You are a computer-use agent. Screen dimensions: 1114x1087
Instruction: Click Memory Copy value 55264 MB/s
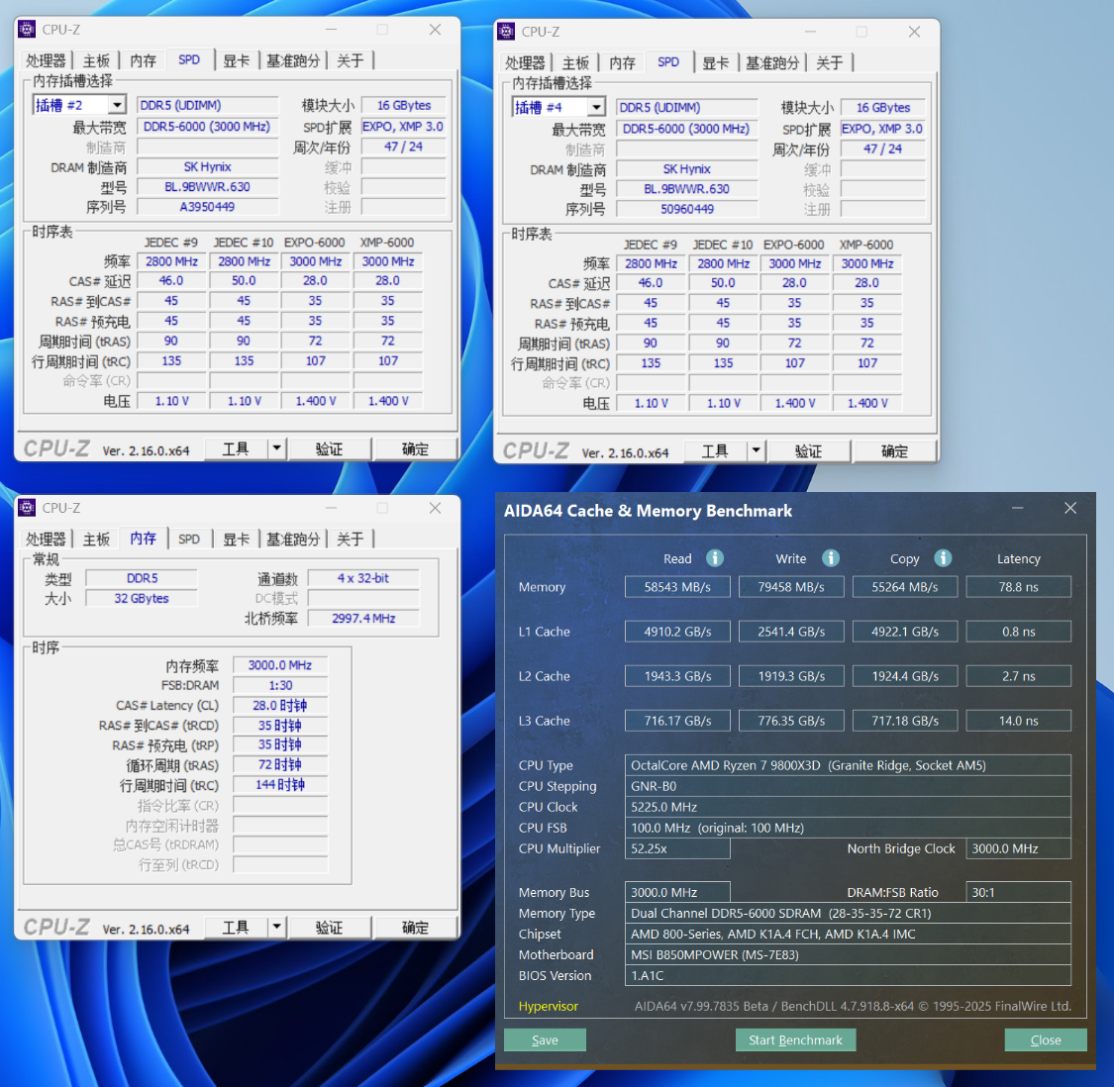click(x=905, y=587)
